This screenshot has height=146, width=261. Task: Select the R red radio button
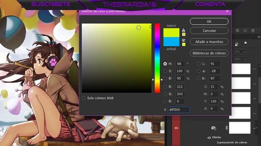click(x=165, y=86)
